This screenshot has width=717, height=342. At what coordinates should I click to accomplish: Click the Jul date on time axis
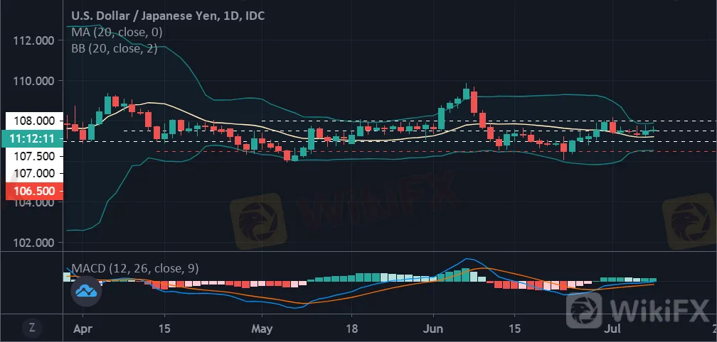click(x=612, y=328)
